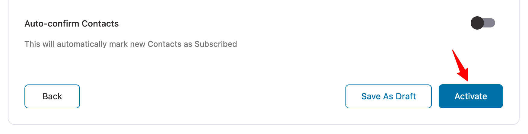Click the 'Back' label text
This screenshot has width=528, height=134.
(x=52, y=96)
